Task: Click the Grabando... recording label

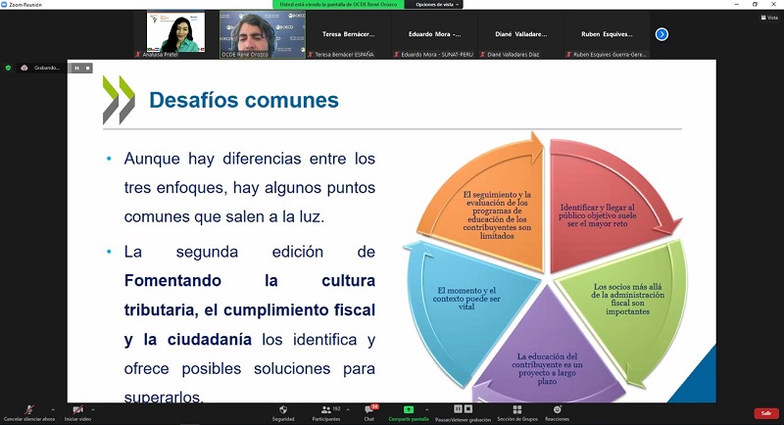Action: [x=47, y=68]
